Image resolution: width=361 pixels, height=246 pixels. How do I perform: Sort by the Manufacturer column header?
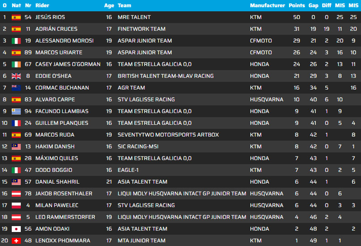pos(267,5)
